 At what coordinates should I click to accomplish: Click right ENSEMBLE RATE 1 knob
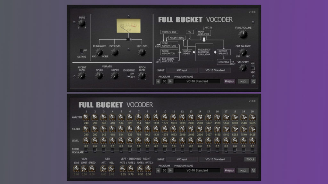[x=140, y=168]
